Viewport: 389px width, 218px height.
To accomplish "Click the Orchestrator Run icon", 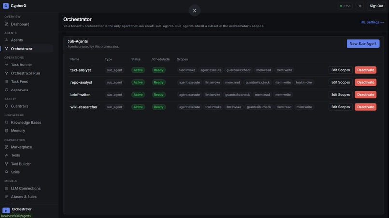I will [6, 73].
